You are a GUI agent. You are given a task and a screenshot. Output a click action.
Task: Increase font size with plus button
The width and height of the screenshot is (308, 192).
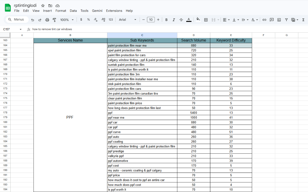[158, 20]
